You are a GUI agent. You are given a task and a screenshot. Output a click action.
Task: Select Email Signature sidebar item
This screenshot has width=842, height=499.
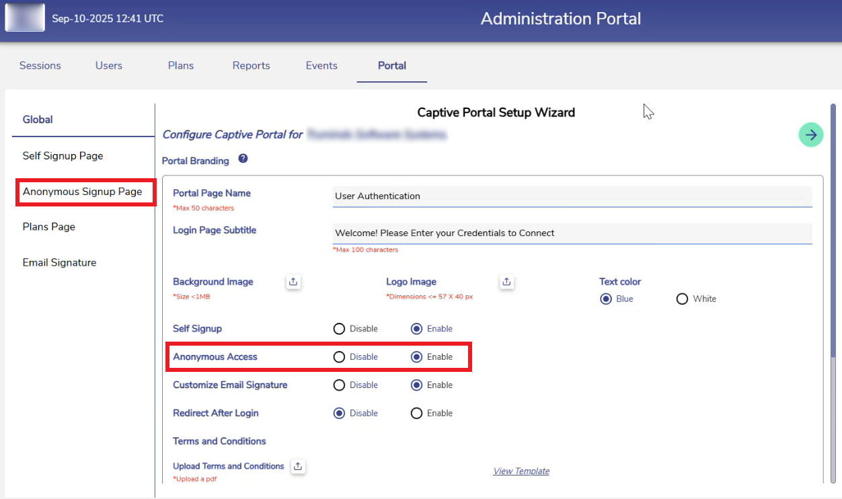click(x=59, y=262)
